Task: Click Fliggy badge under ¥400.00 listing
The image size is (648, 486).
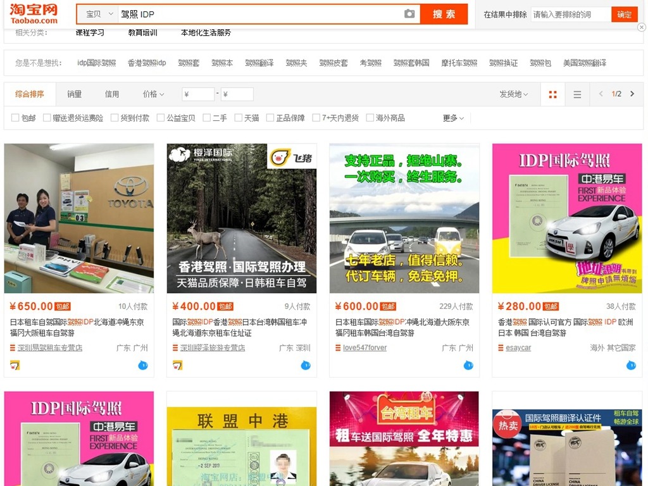Action: point(178,365)
